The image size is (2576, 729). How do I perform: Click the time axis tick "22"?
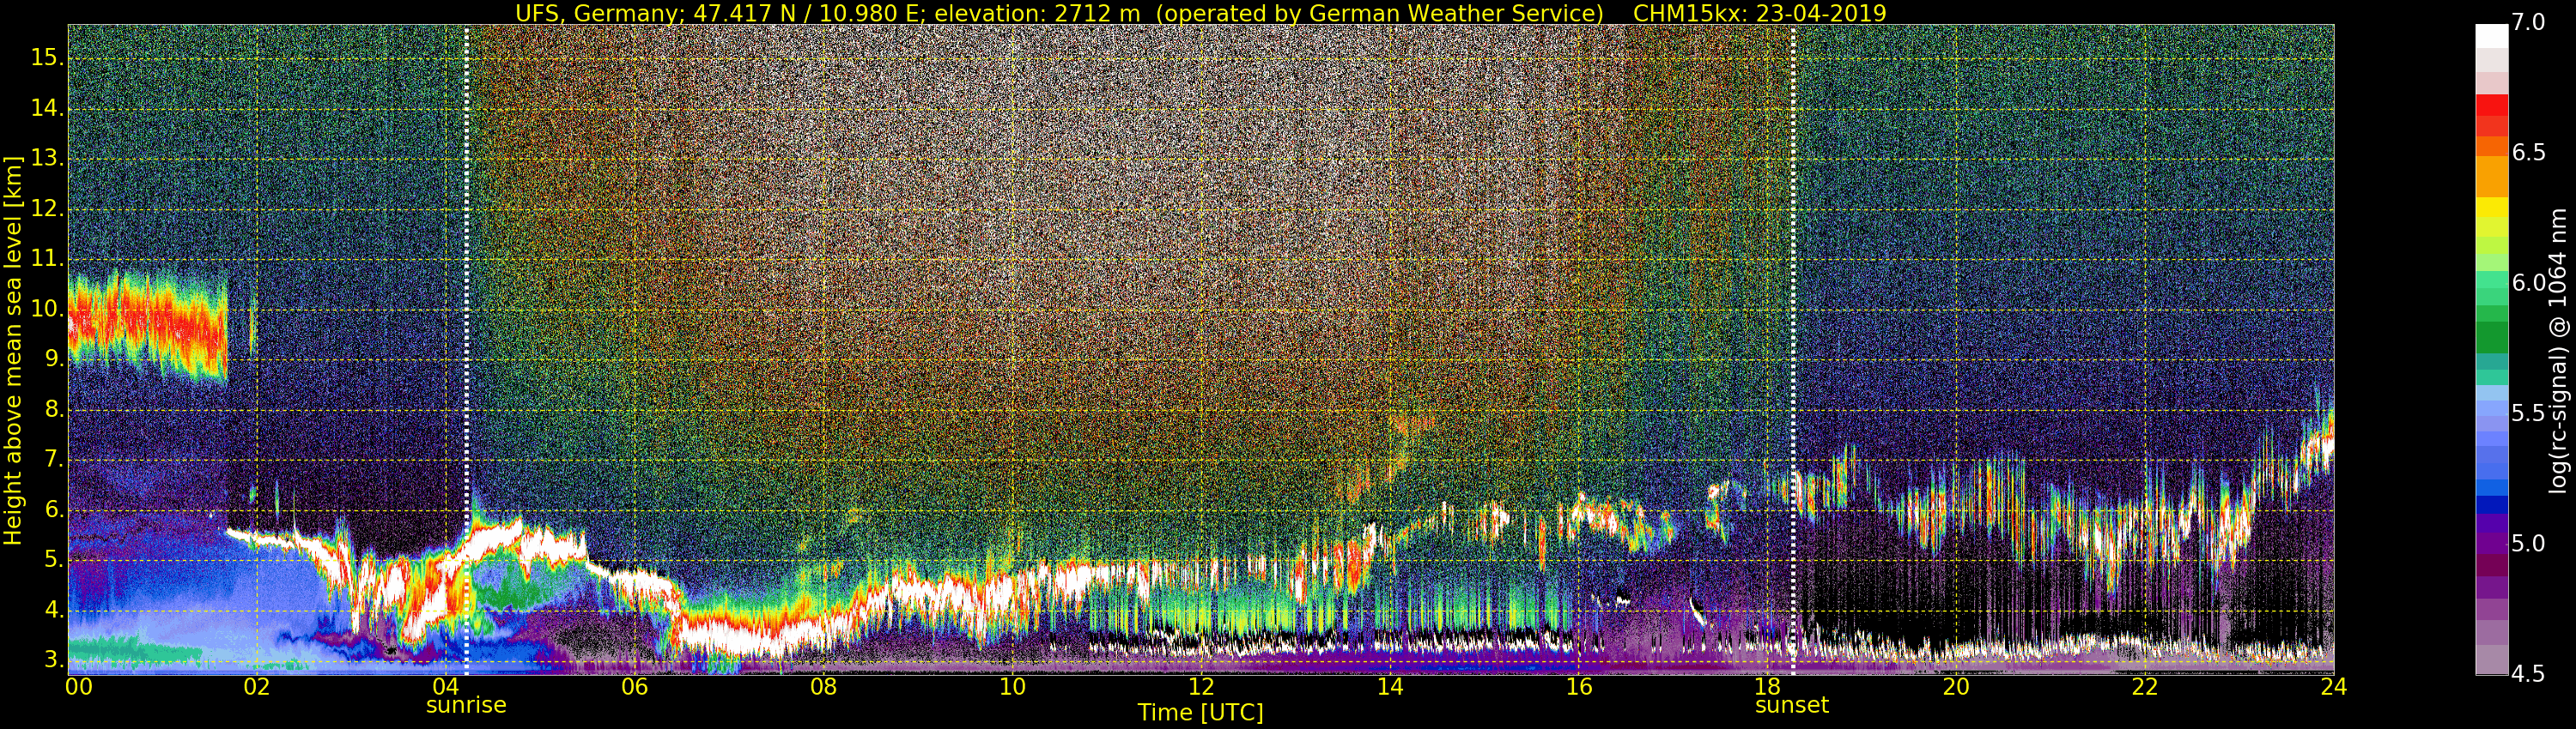click(2145, 687)
